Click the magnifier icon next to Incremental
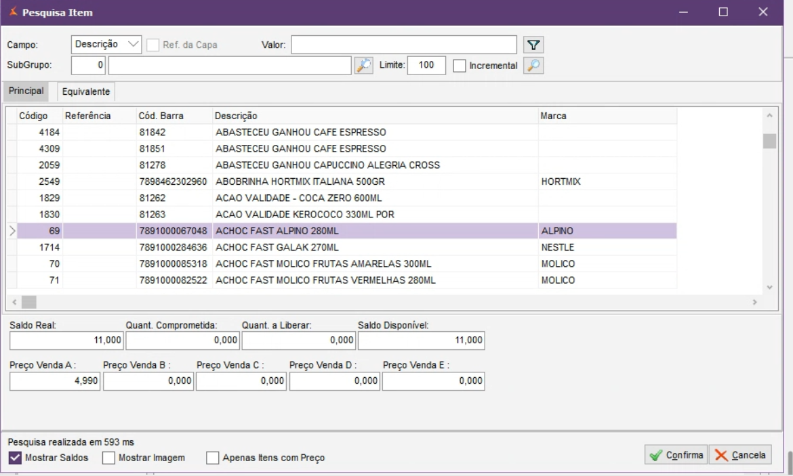 pyautogui.click(x=534, y=66)
